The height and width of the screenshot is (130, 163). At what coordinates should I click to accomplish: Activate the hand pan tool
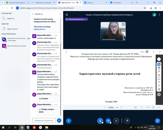[x=159, y=68]
